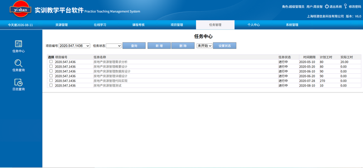Click the 日志查询 sidebar label
This screenshot has width=363, height=168.
[x=19, y=89]
